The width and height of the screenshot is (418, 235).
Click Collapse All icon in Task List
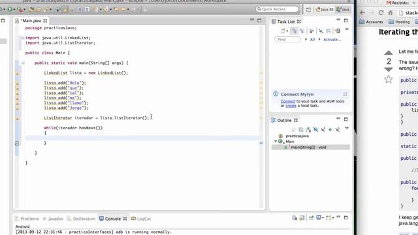[x=329, y=31]
